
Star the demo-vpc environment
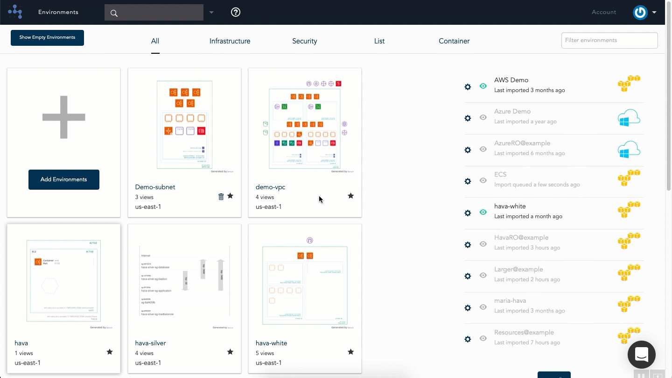[x=351, y=196]
